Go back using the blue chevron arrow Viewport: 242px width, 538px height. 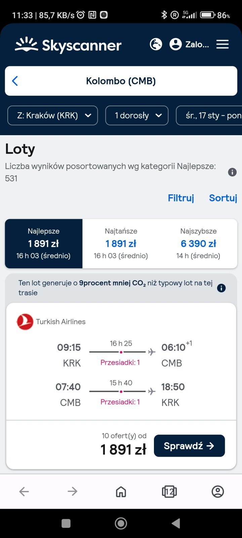(15, 81)
